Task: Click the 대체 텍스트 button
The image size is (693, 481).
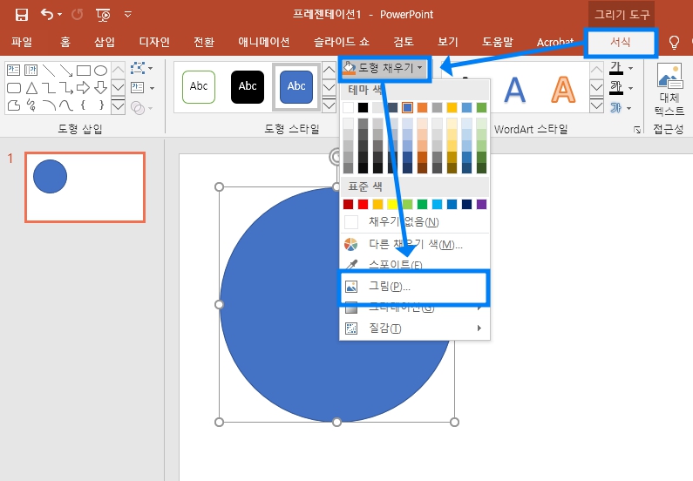Action: click(x=669, y=90)
